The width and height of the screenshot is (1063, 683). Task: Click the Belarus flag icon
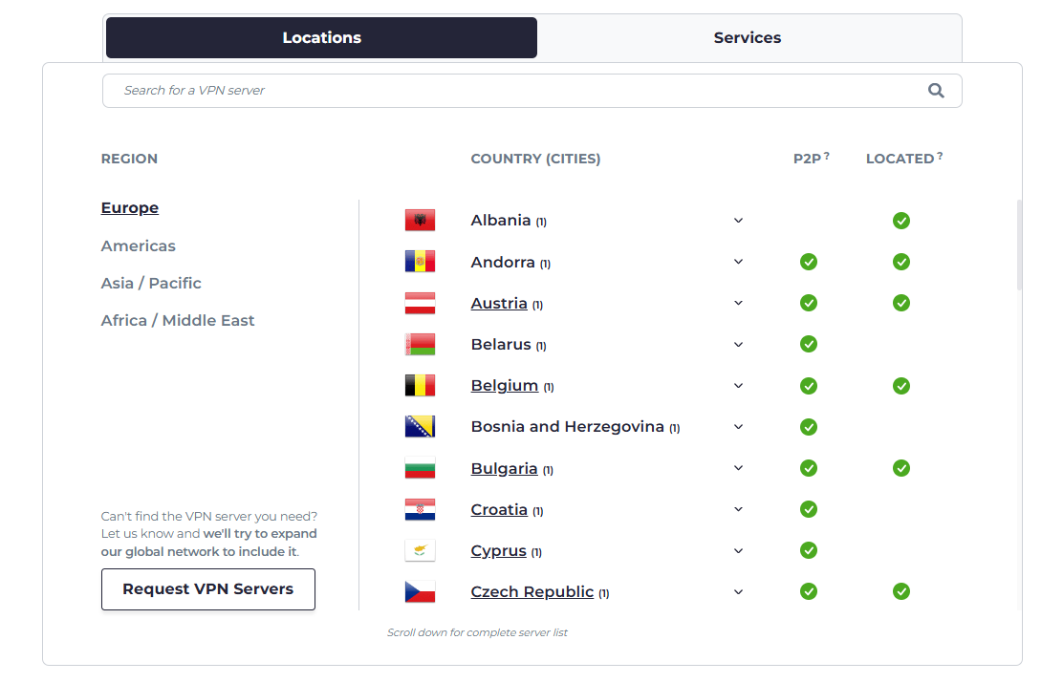(x=420, y=345)
